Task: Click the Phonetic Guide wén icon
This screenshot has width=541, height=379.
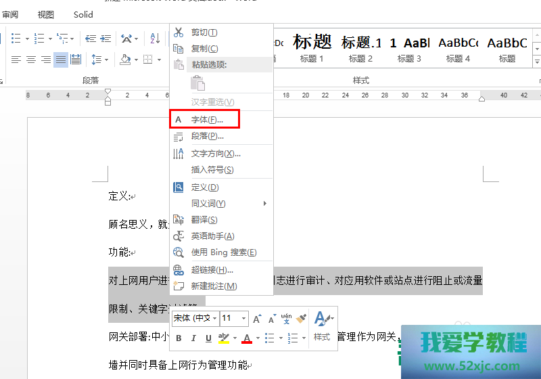Action: pyautogui.click(x=286, y=318)
